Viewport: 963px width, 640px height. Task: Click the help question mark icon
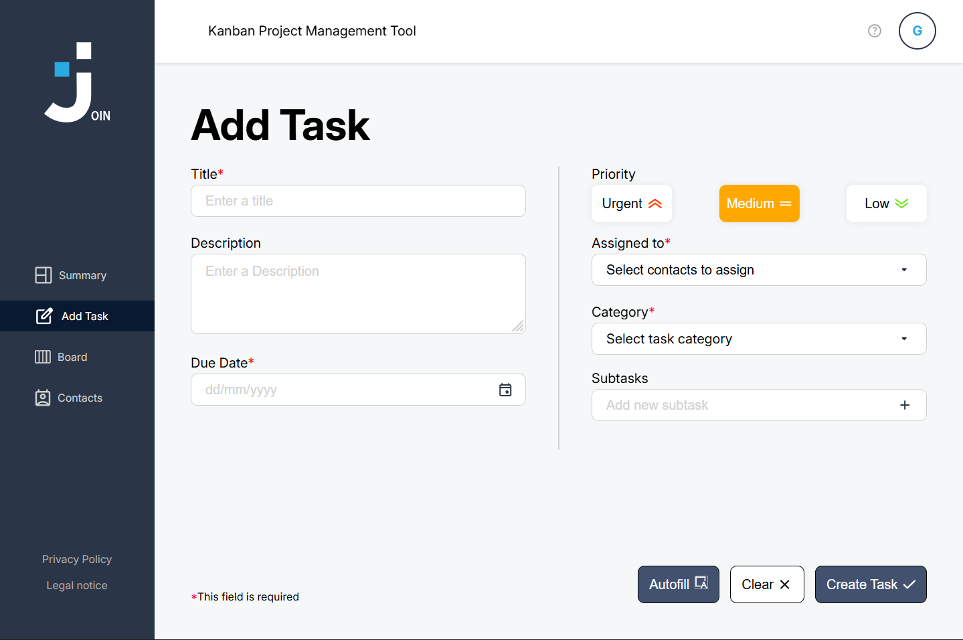point(874,31)
